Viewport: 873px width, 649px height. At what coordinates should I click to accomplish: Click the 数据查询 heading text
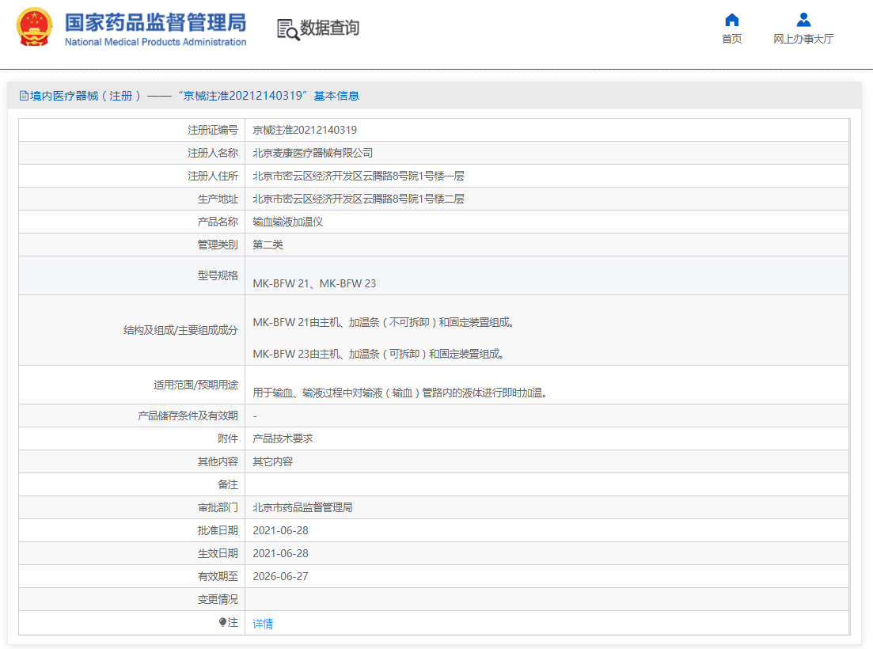point(329,28)
